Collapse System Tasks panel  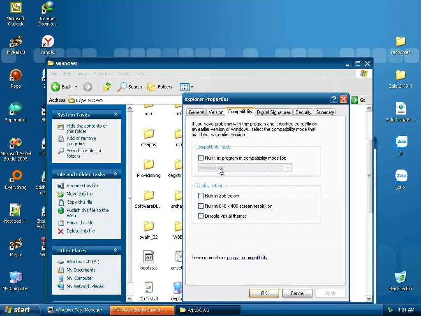tap(116, 114)
